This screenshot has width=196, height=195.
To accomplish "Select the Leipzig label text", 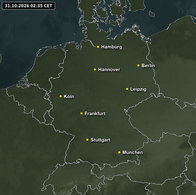I will click(x=138, y=89).
